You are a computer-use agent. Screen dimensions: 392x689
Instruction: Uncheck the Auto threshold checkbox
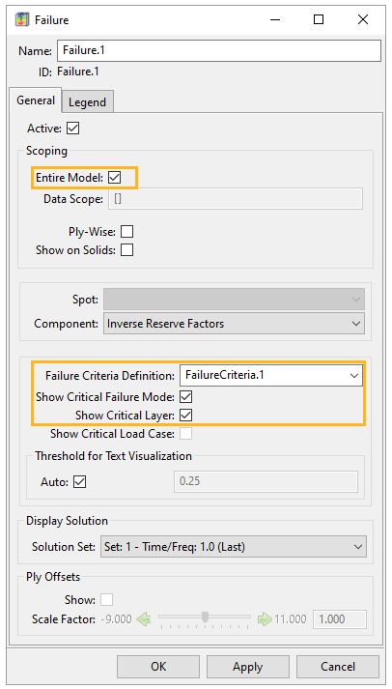click(x=80, y=482)
